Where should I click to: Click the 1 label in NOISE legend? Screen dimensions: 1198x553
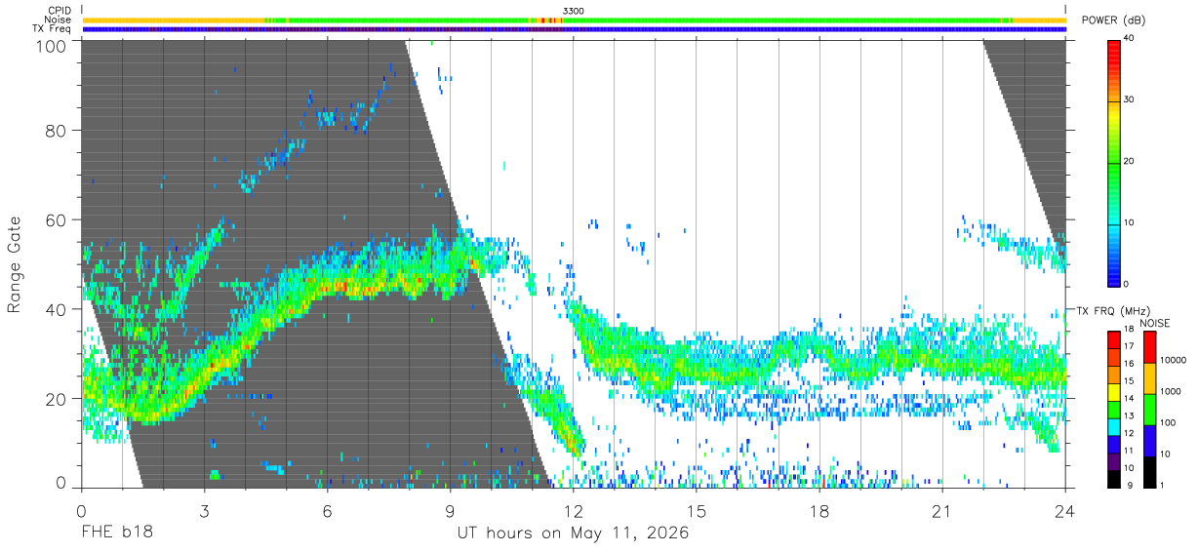pyautogui.click(x=1162, y=486)
